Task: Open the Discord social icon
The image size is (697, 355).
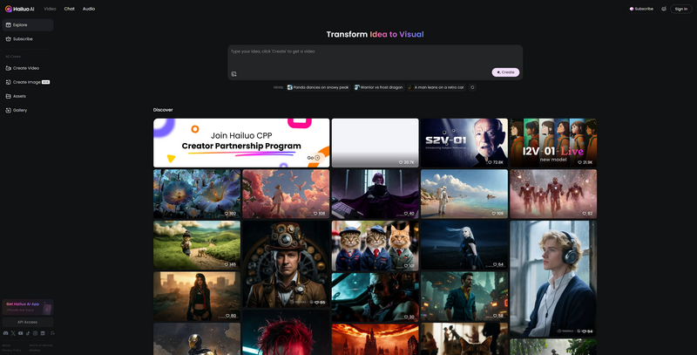Action: click(x=5, y=333)
